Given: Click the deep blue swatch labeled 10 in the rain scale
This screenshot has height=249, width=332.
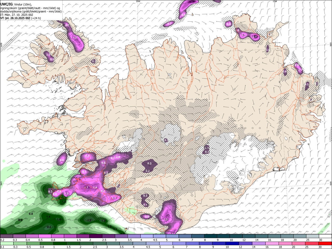Looking at the screenshot, I should click(232, 244).
